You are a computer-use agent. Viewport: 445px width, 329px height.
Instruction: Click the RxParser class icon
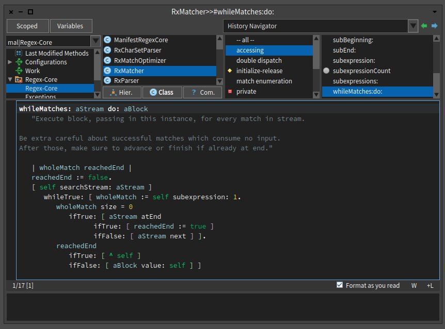click(x=108, y=81)
